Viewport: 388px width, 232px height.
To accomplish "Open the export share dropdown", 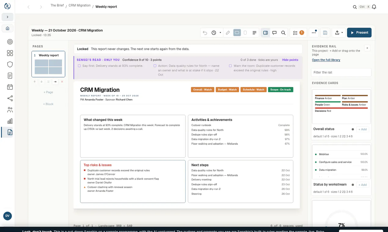I will point(339,33).
